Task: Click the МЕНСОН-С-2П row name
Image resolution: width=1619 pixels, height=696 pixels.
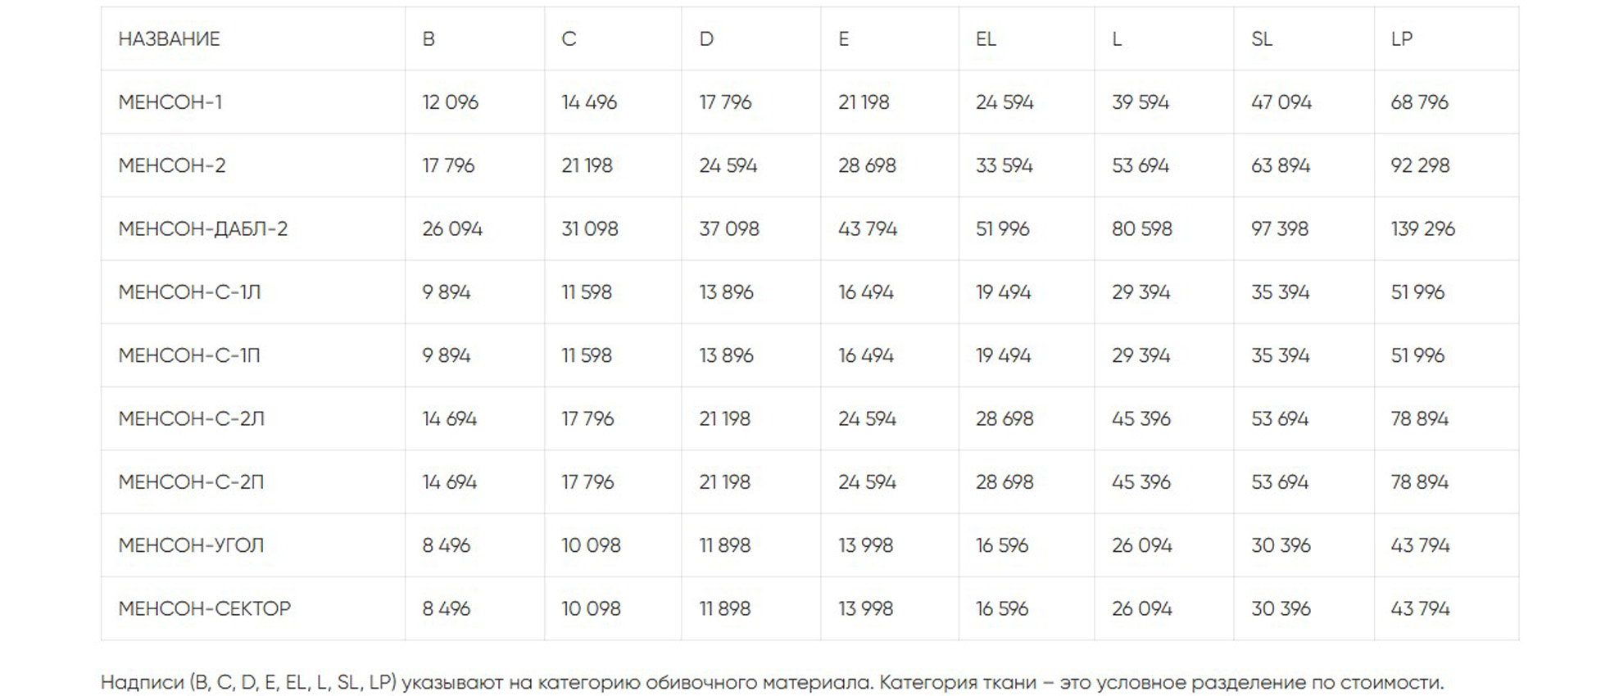Action: pos(191,482)
